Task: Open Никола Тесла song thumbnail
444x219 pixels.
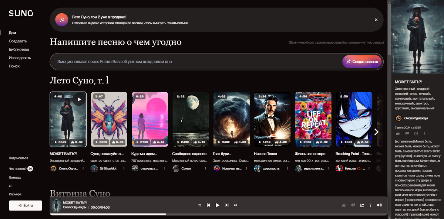Action: (x=272, y=119)
